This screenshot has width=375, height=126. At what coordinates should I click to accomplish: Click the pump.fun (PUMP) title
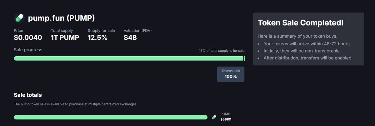pyautogui.click(x=61, y=18)
